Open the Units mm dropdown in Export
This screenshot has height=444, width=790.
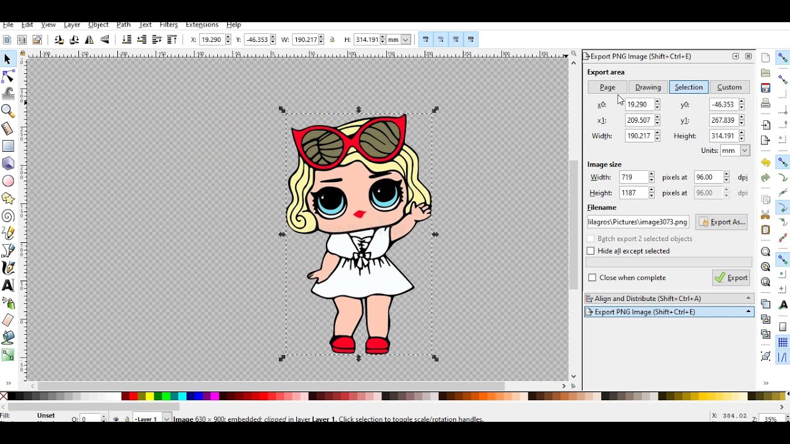coord(734,150)
